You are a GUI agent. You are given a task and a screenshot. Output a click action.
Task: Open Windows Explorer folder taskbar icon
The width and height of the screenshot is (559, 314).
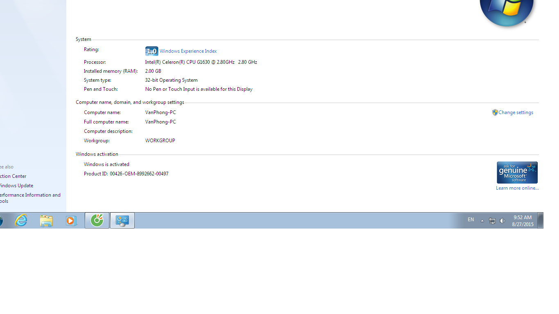coord(46,221)
